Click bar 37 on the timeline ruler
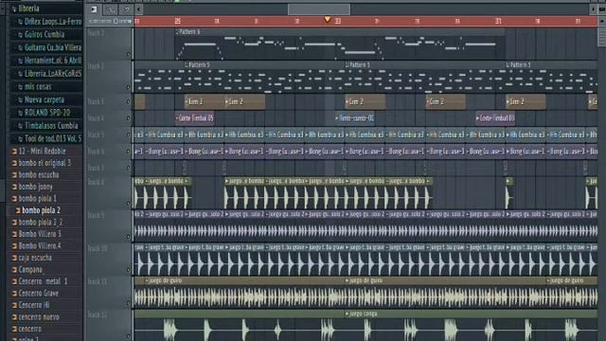 pos(499,21)
